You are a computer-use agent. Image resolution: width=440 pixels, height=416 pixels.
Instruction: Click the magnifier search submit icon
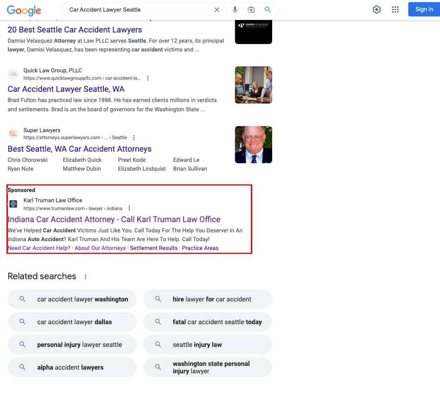(268, 10)
